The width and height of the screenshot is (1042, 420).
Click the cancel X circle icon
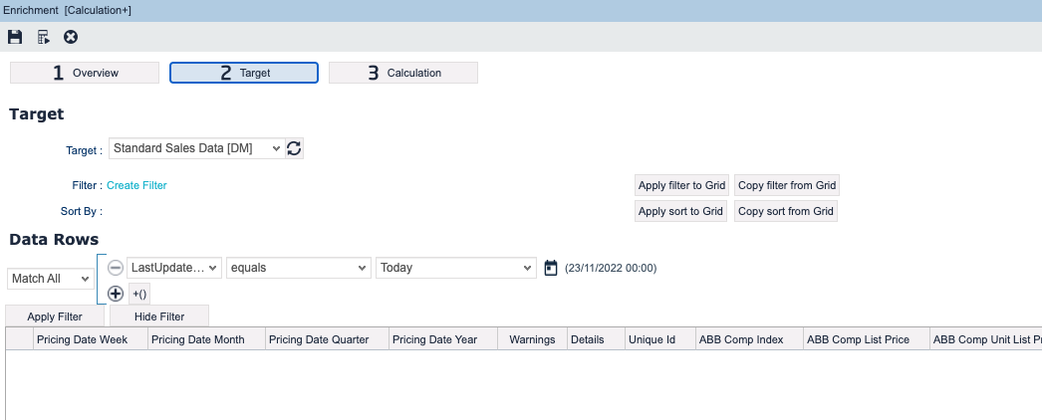click(x=71, y=37)
